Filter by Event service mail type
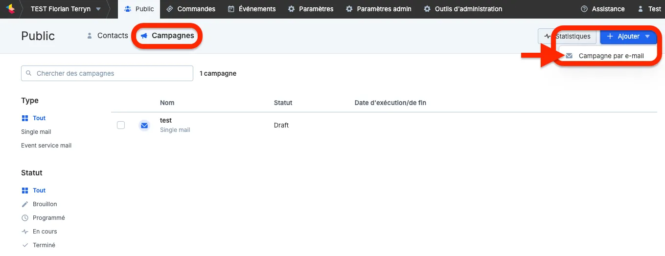This screenshot has width=665, height=256. click(x=46, y=146)
